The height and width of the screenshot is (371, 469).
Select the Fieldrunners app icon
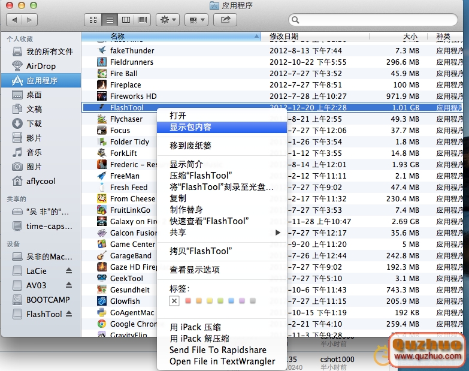click(x=102, y=62)
